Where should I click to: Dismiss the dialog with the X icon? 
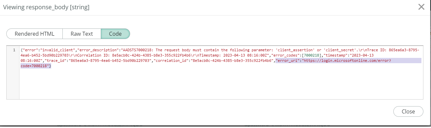421,7
